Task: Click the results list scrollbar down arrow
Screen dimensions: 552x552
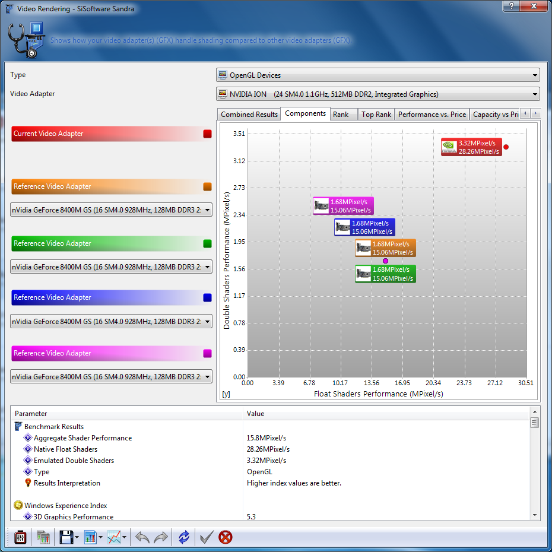Action: pyautogui.click(x=535, y=515)
